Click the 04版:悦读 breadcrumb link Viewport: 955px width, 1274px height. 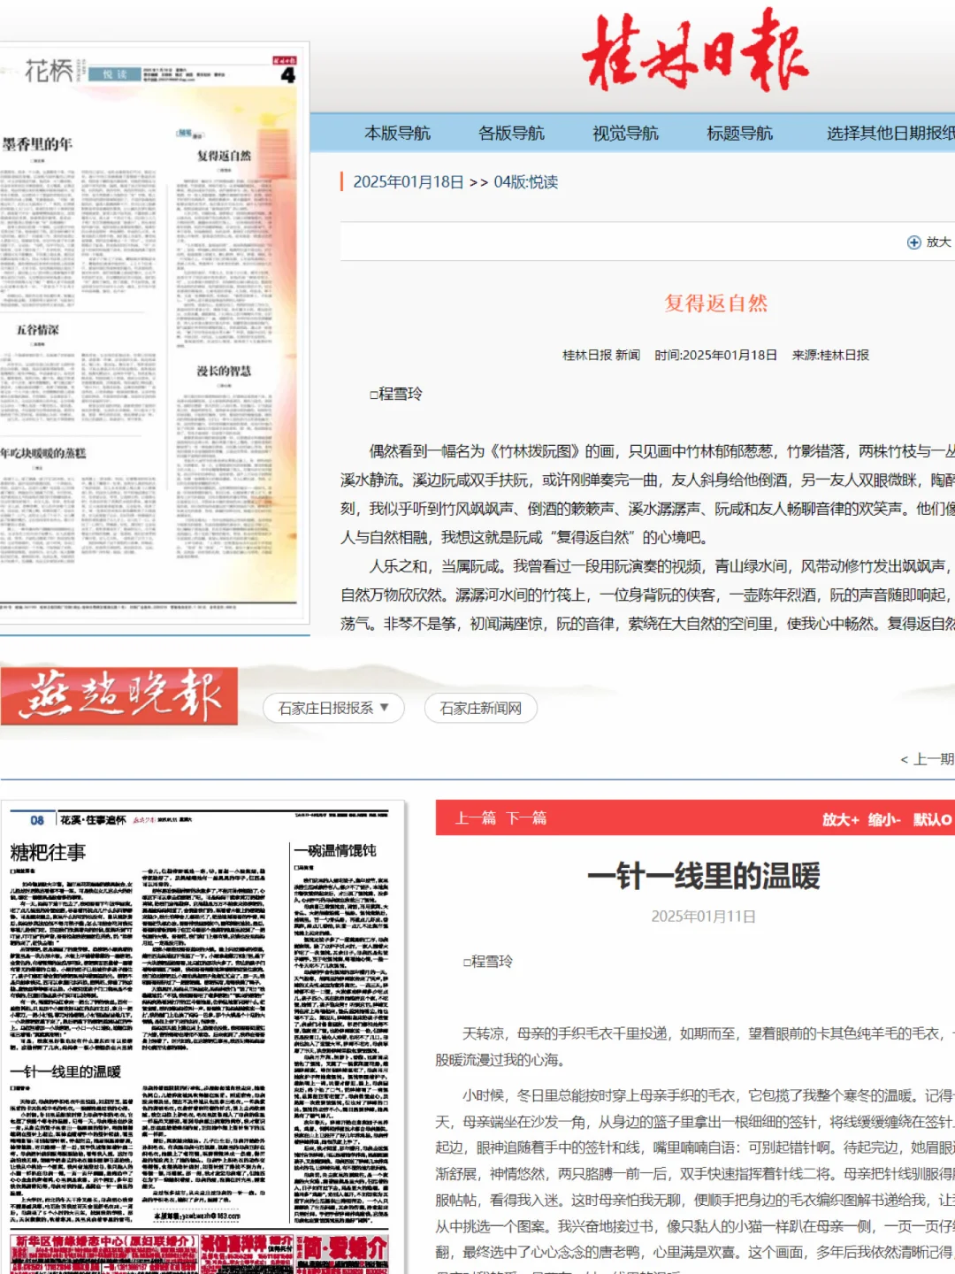(526, 182)
